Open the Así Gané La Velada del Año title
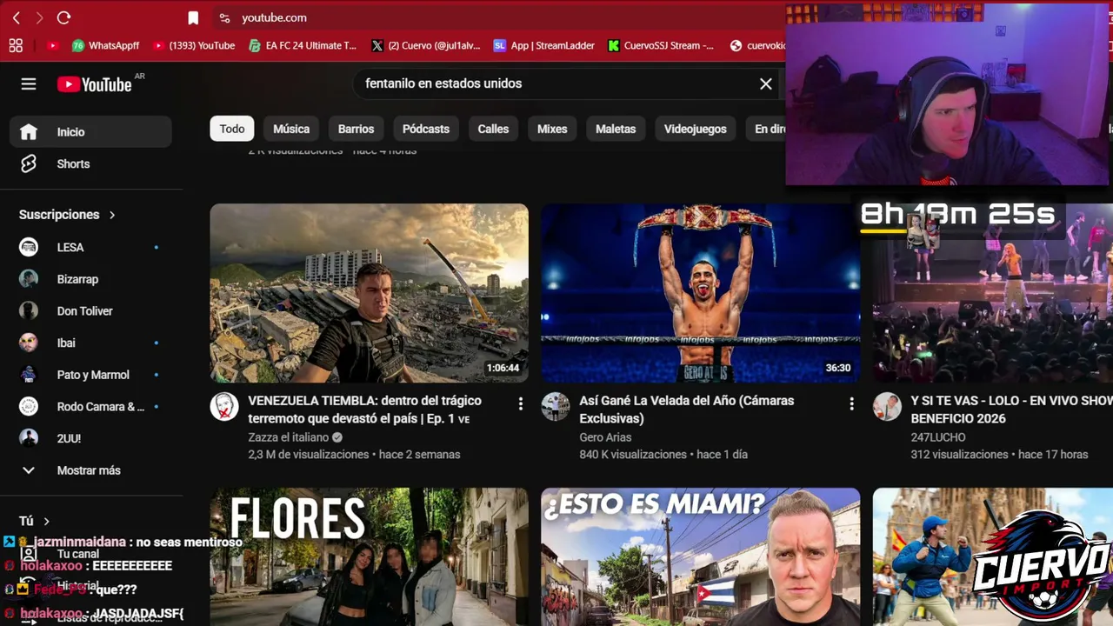The width and height of the screenshot is (1113, 626). click(687, 410)
